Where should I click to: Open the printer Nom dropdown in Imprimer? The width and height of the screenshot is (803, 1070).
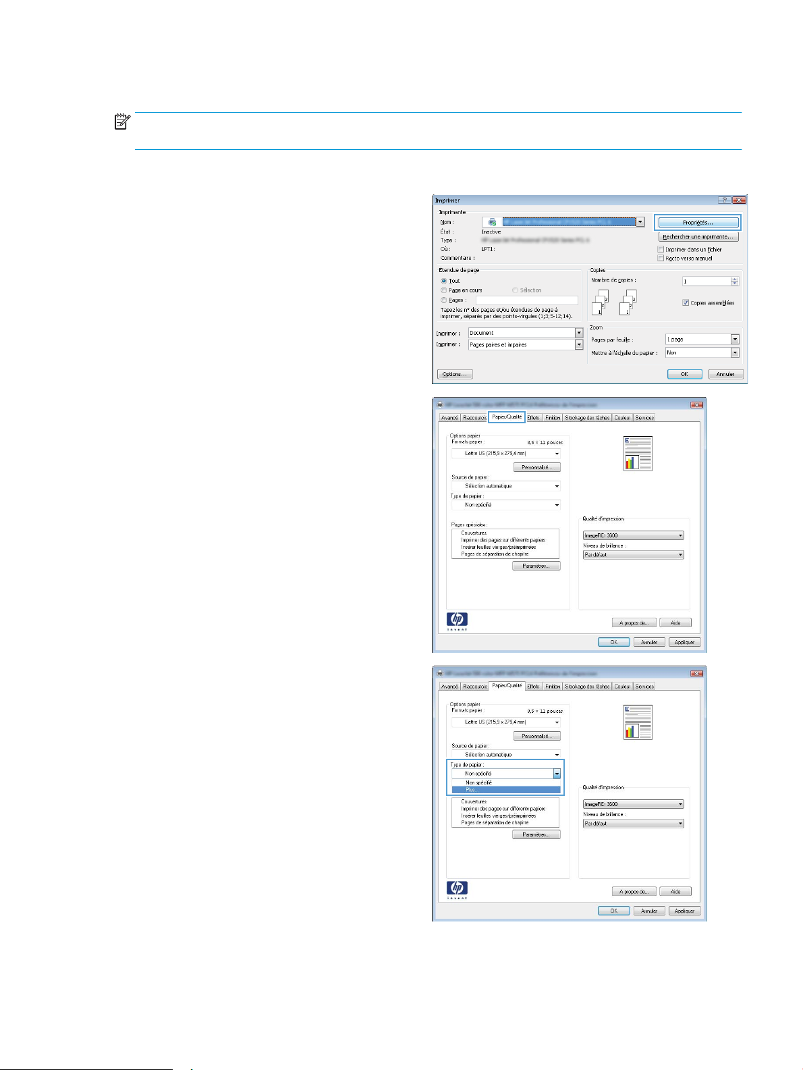pyautogui.click(x=640, y=221)
